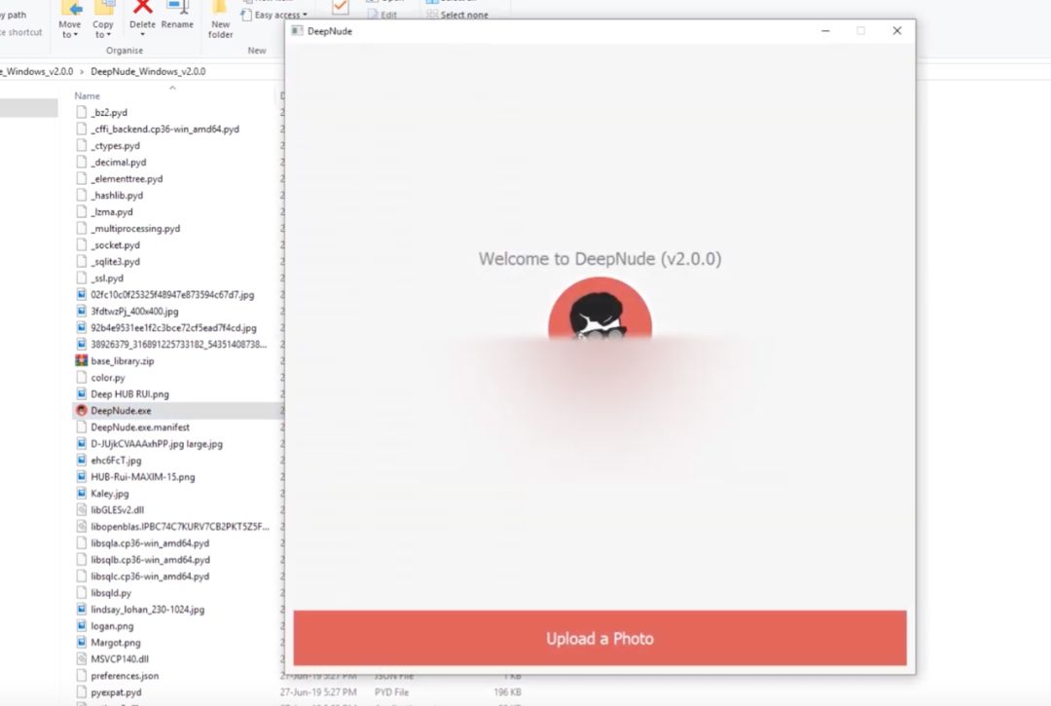
Task: Select the _decimal.pyd file
Action: [x=119, y=162]
